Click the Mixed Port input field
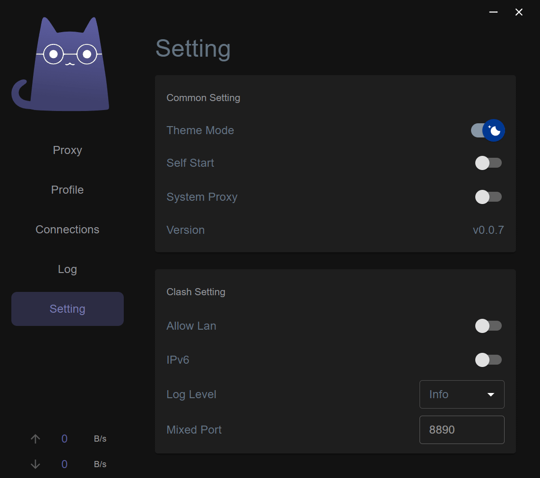 tap(461, 430)
